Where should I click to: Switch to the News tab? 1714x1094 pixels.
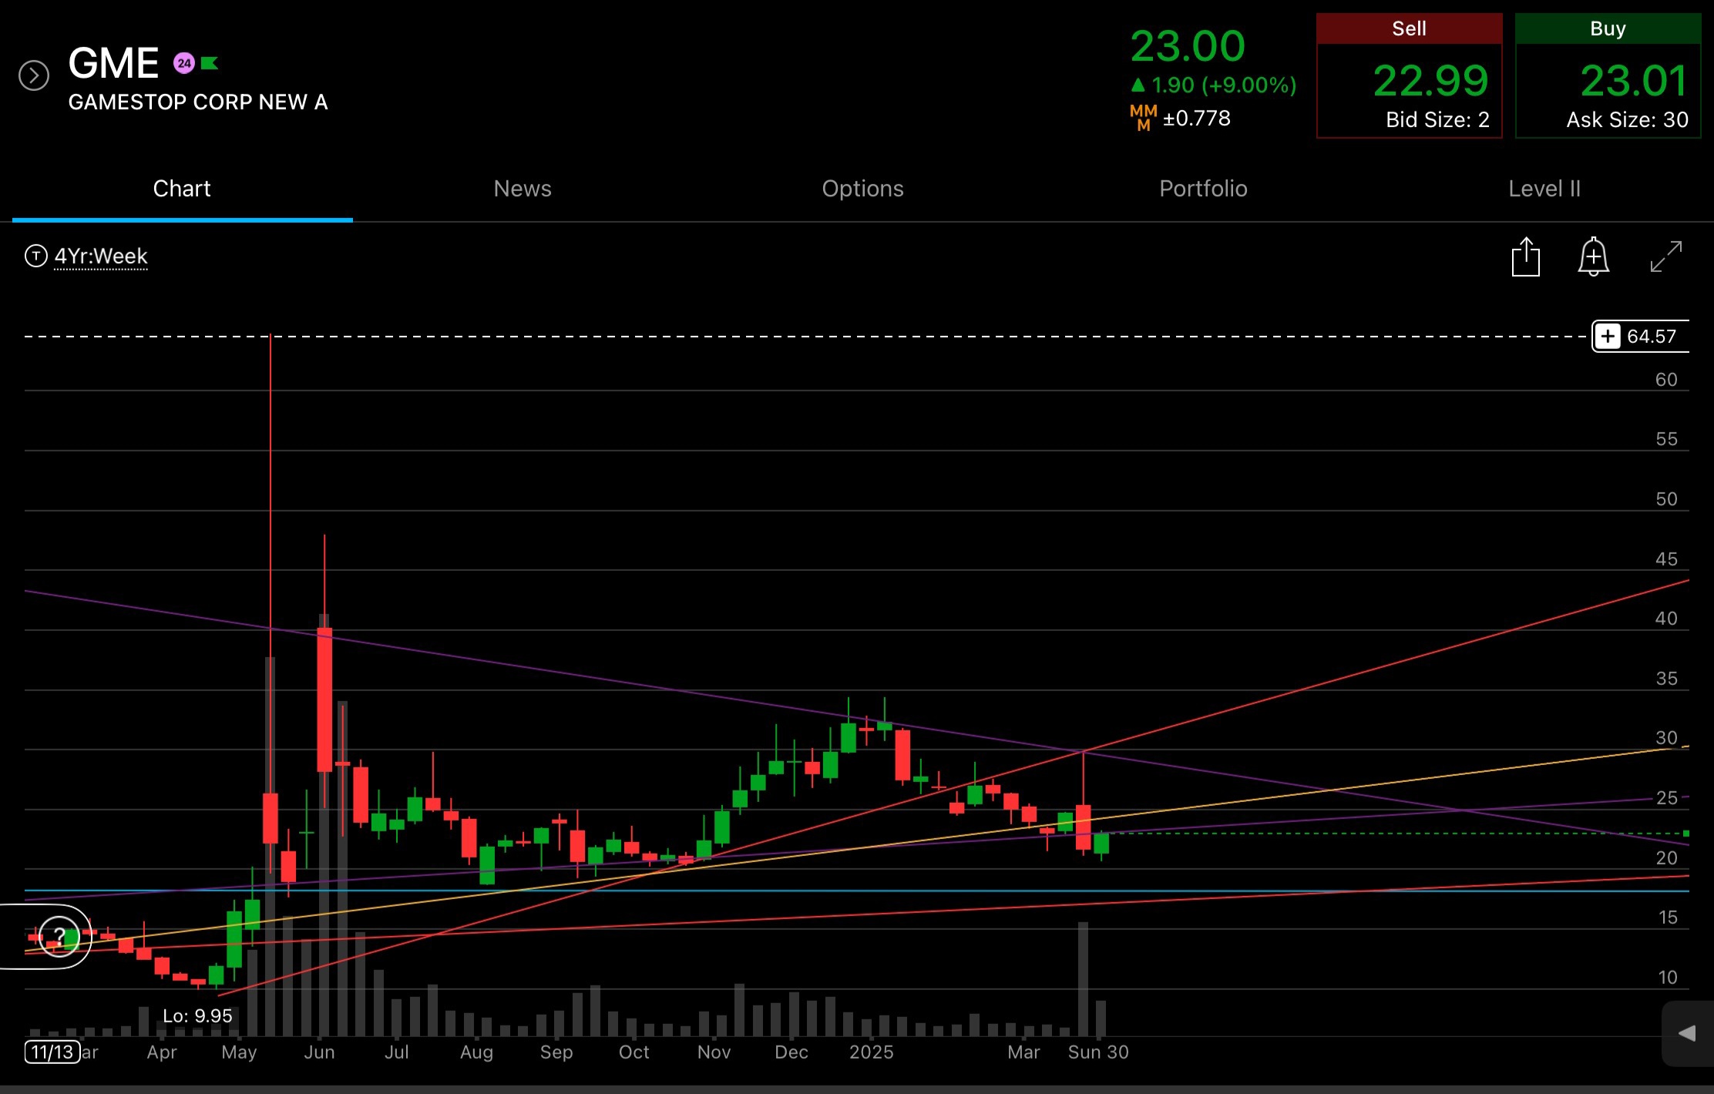(x=523, y=189)
